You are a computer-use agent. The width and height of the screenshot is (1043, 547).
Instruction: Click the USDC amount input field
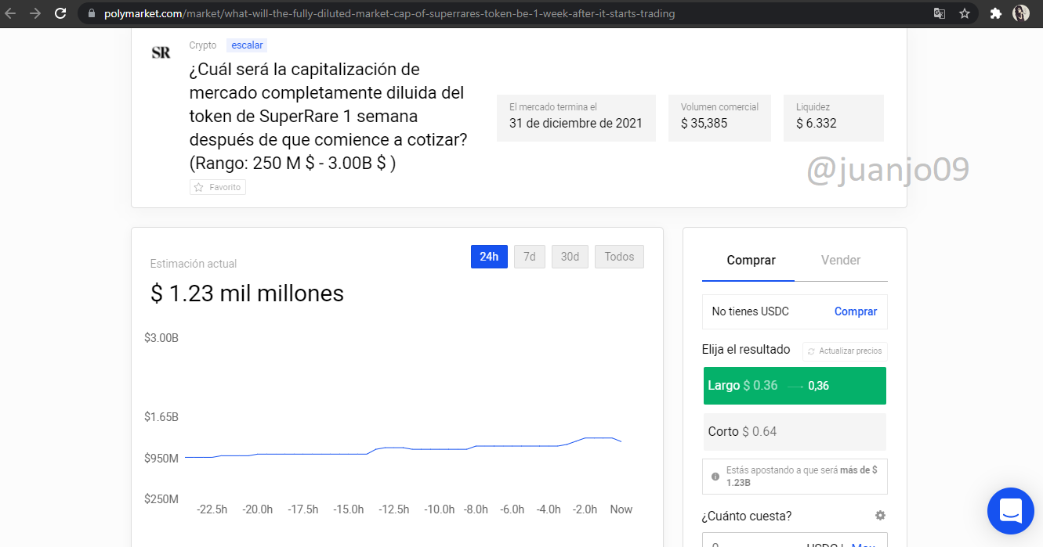[x=795, y=540]
